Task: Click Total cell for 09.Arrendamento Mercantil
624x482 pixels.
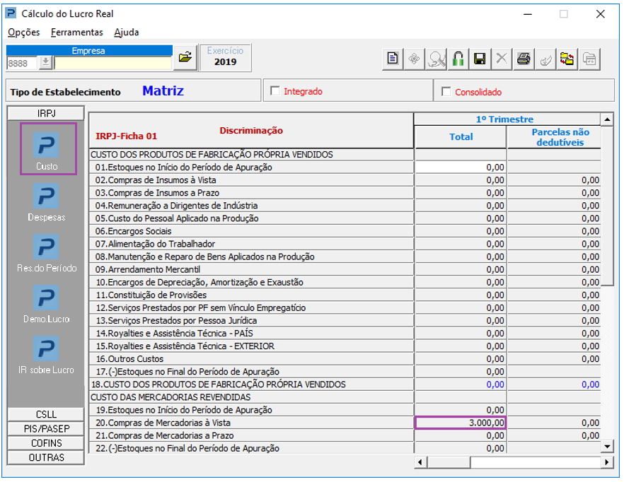Action: click(460, 269)
